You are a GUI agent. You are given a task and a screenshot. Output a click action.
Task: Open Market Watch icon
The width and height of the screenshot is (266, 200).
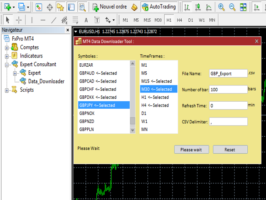39,7
